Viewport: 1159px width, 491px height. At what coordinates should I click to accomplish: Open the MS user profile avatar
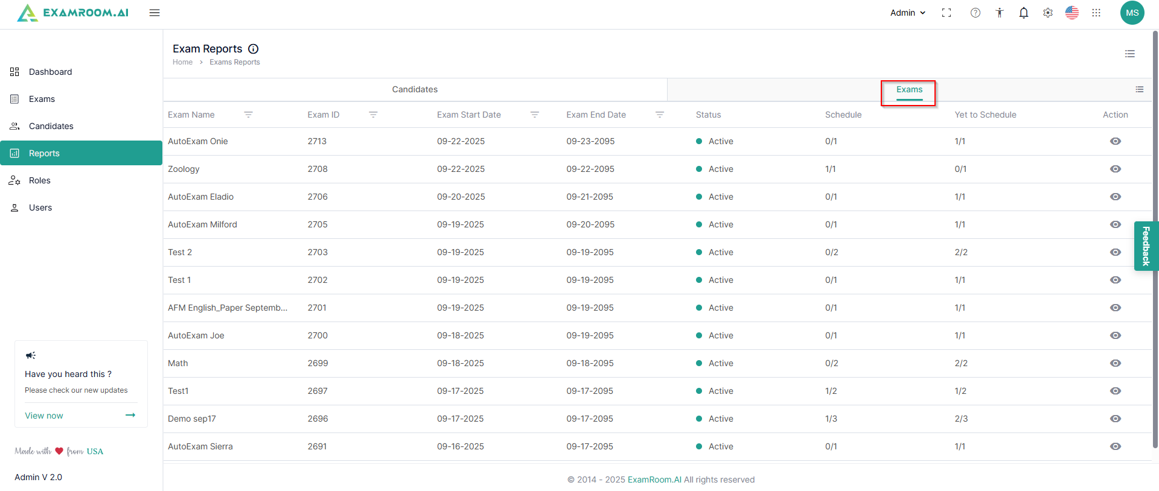pyautogui.click(x=1132, y=13)
